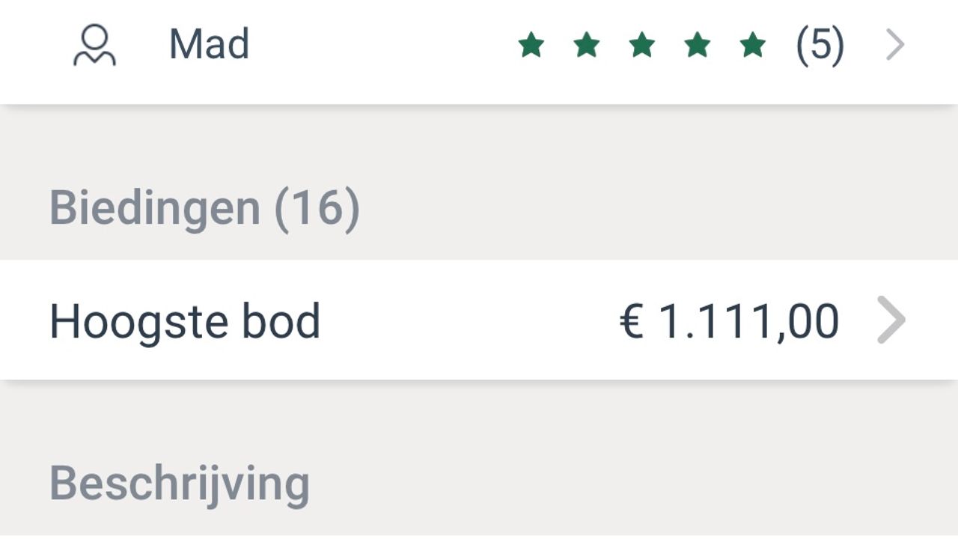Screen dimensions: 958x539
Task: Expand bid list with Hoogste bod chevron
Action: tap(891, 320)
